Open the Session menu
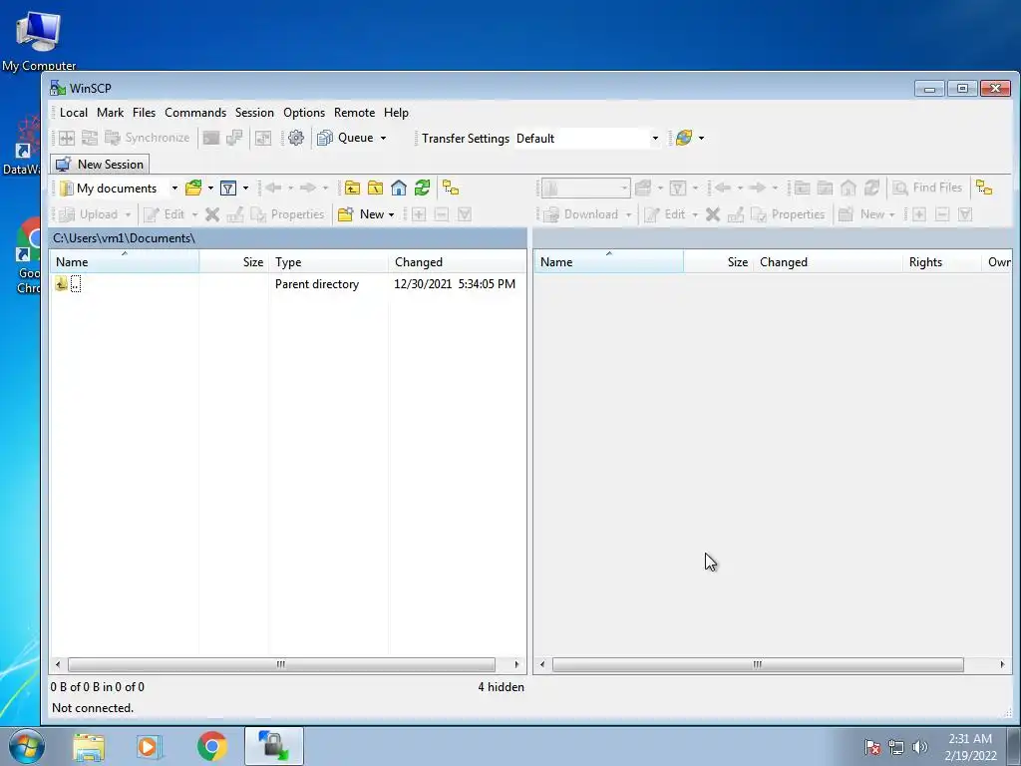 [254, 112]
